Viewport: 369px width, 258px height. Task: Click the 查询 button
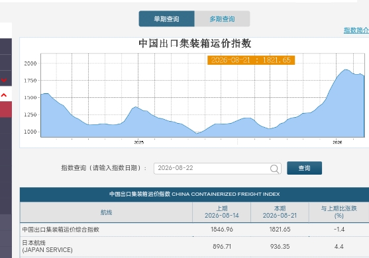[x=304, y=168]
